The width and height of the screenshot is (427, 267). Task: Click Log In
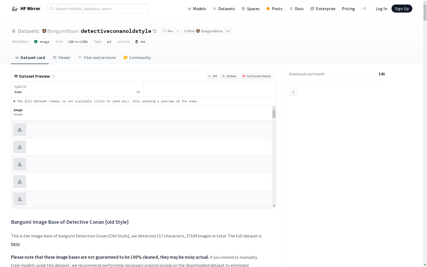point(381,9)
